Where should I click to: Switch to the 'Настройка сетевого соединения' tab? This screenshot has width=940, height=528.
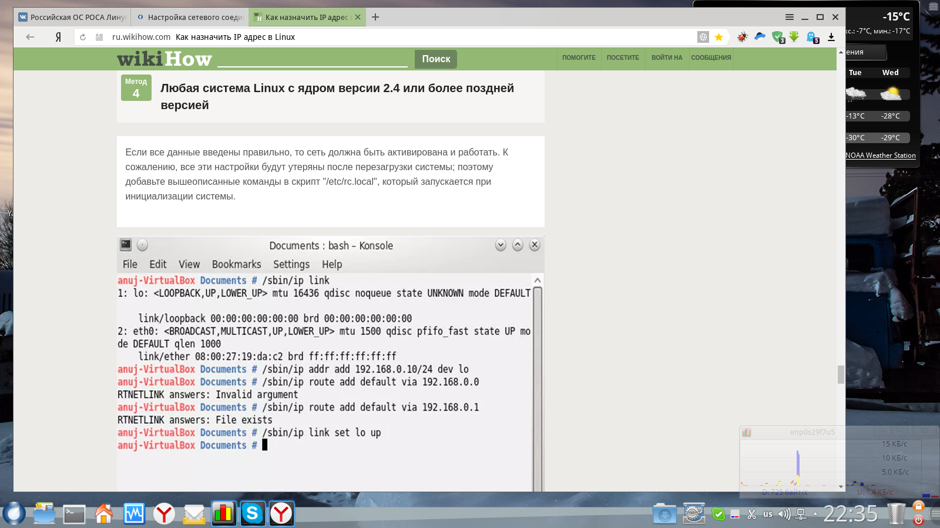pyautogui.click(x=190, y=17)
